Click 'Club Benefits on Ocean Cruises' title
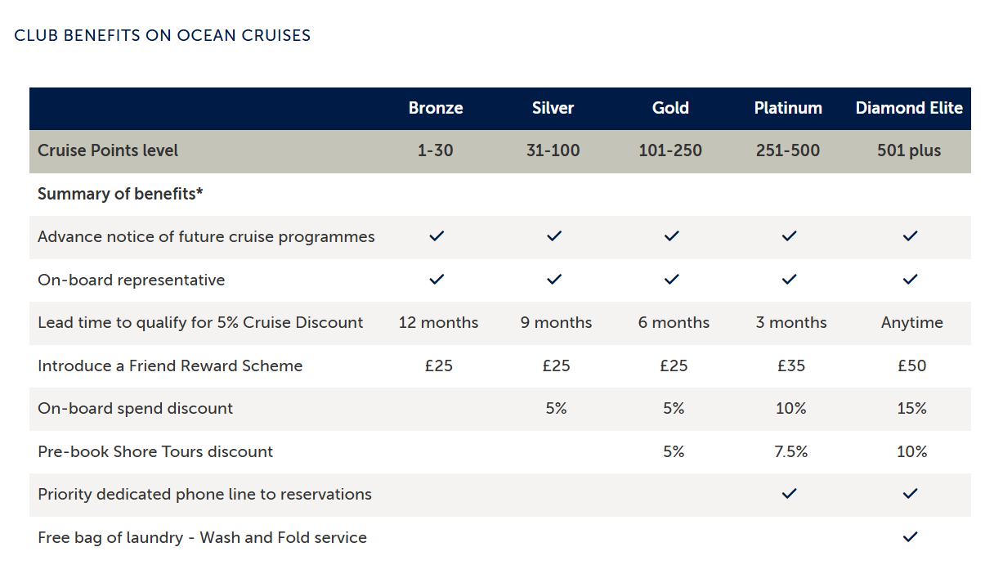 [x=163, y=36]
